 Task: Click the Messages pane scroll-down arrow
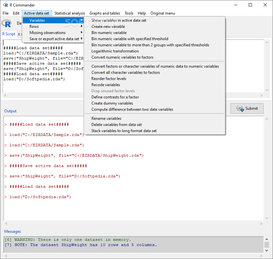(267, 251)
